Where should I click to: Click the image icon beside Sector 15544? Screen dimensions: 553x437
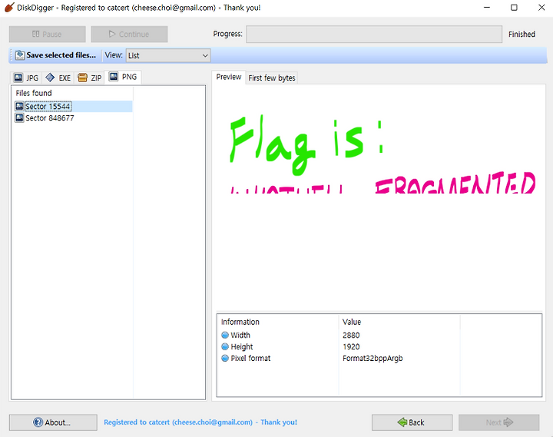[x=19, y=106]
